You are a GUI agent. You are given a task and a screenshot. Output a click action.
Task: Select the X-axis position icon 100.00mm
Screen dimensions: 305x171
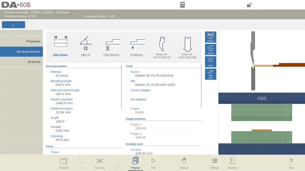[111, 47]
